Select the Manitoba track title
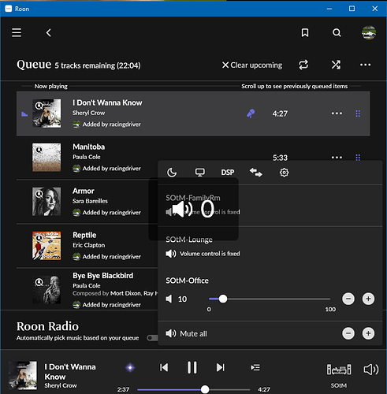Viewport: 387px width, 394px height. pos(88,147)
